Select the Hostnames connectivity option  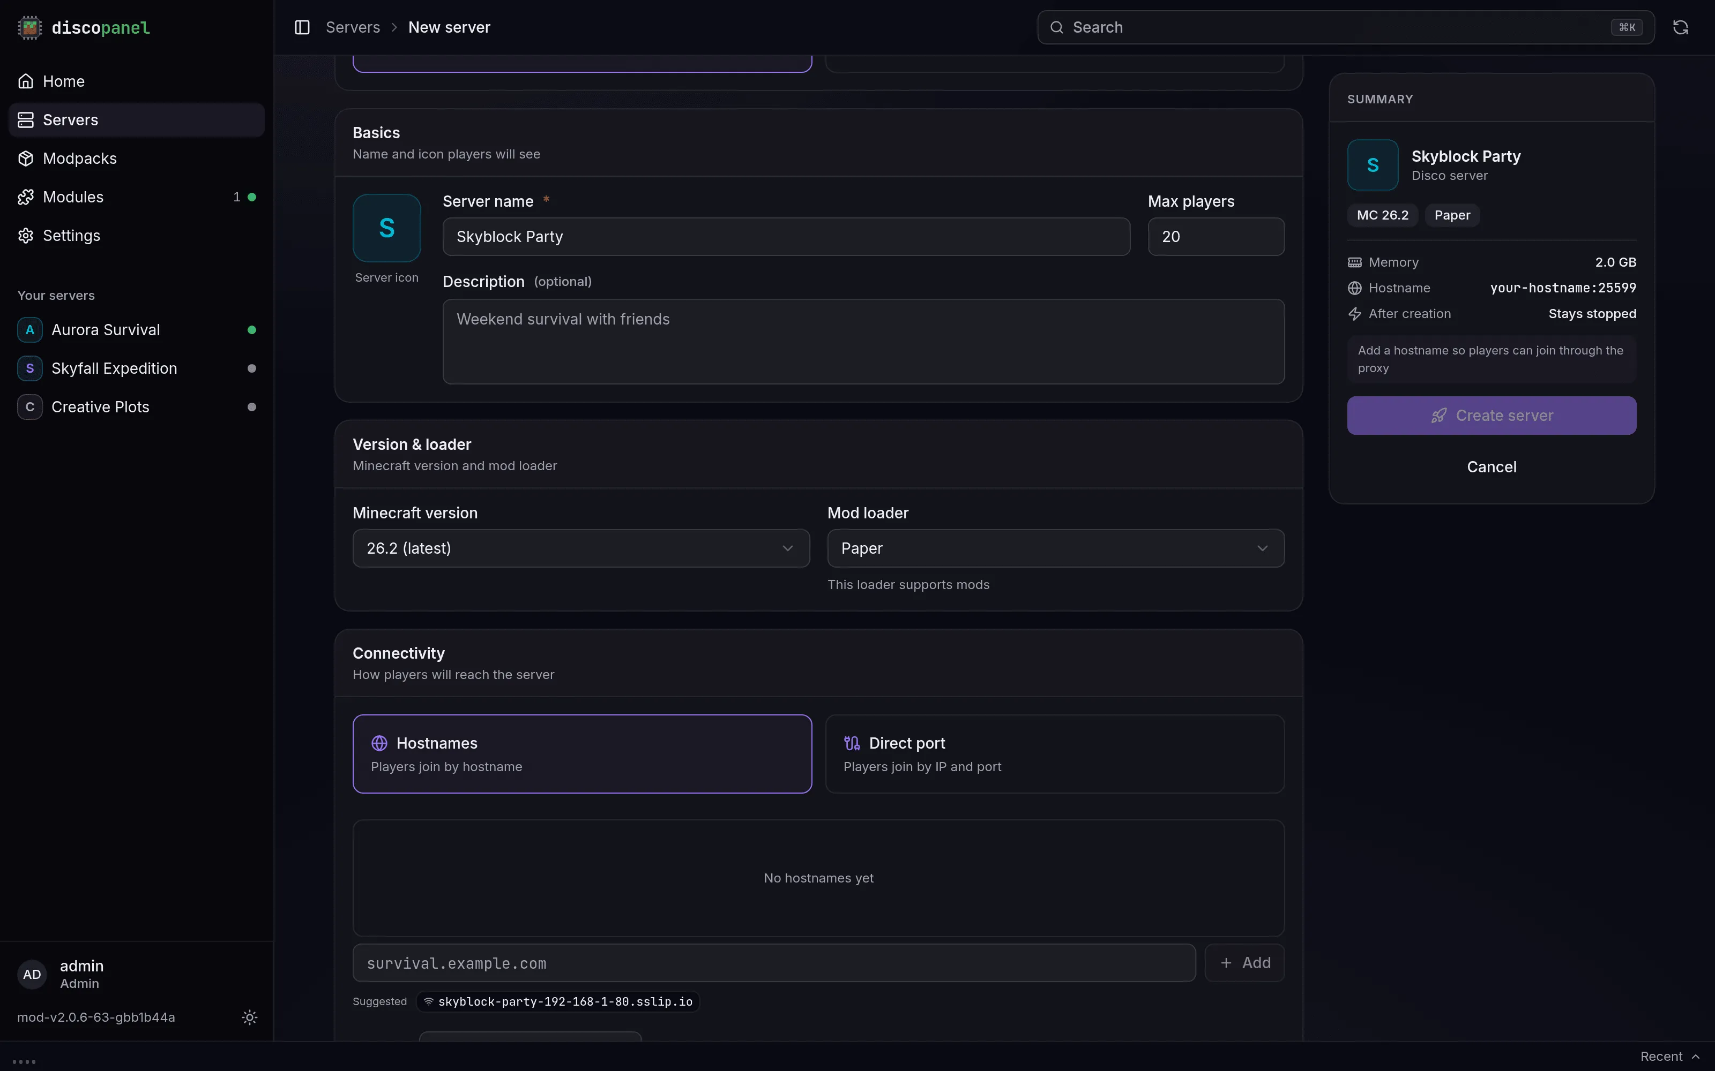click(x=583, y=753)
